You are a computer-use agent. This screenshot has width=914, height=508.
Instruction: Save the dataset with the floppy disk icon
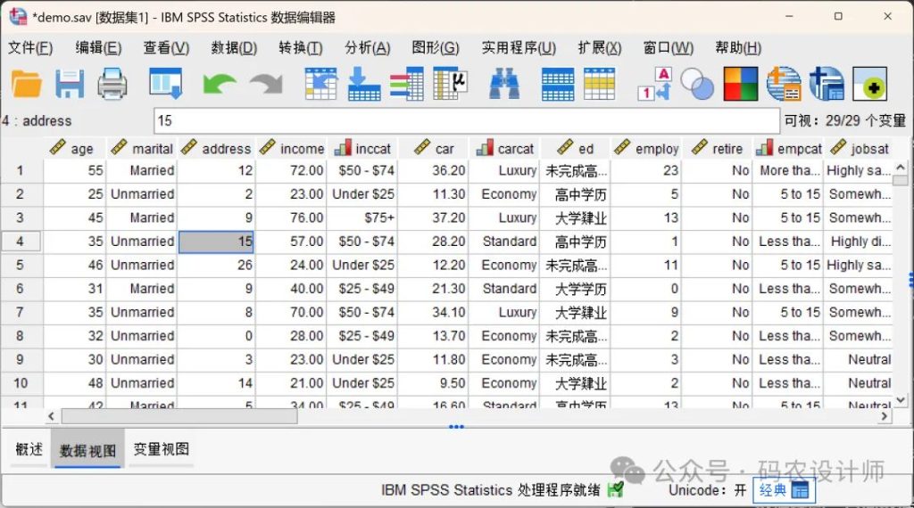point(70,85)
